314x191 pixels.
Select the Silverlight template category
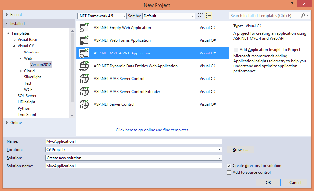point(33,77)
